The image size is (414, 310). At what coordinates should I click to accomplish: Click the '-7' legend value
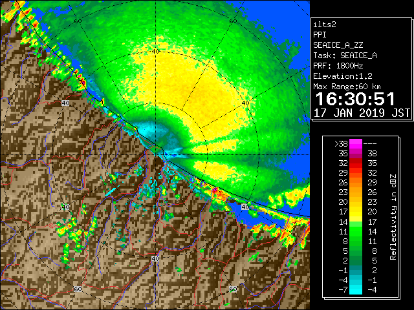(343, 290)
